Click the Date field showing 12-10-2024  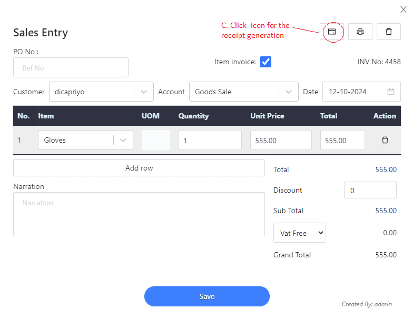[361, 92]
